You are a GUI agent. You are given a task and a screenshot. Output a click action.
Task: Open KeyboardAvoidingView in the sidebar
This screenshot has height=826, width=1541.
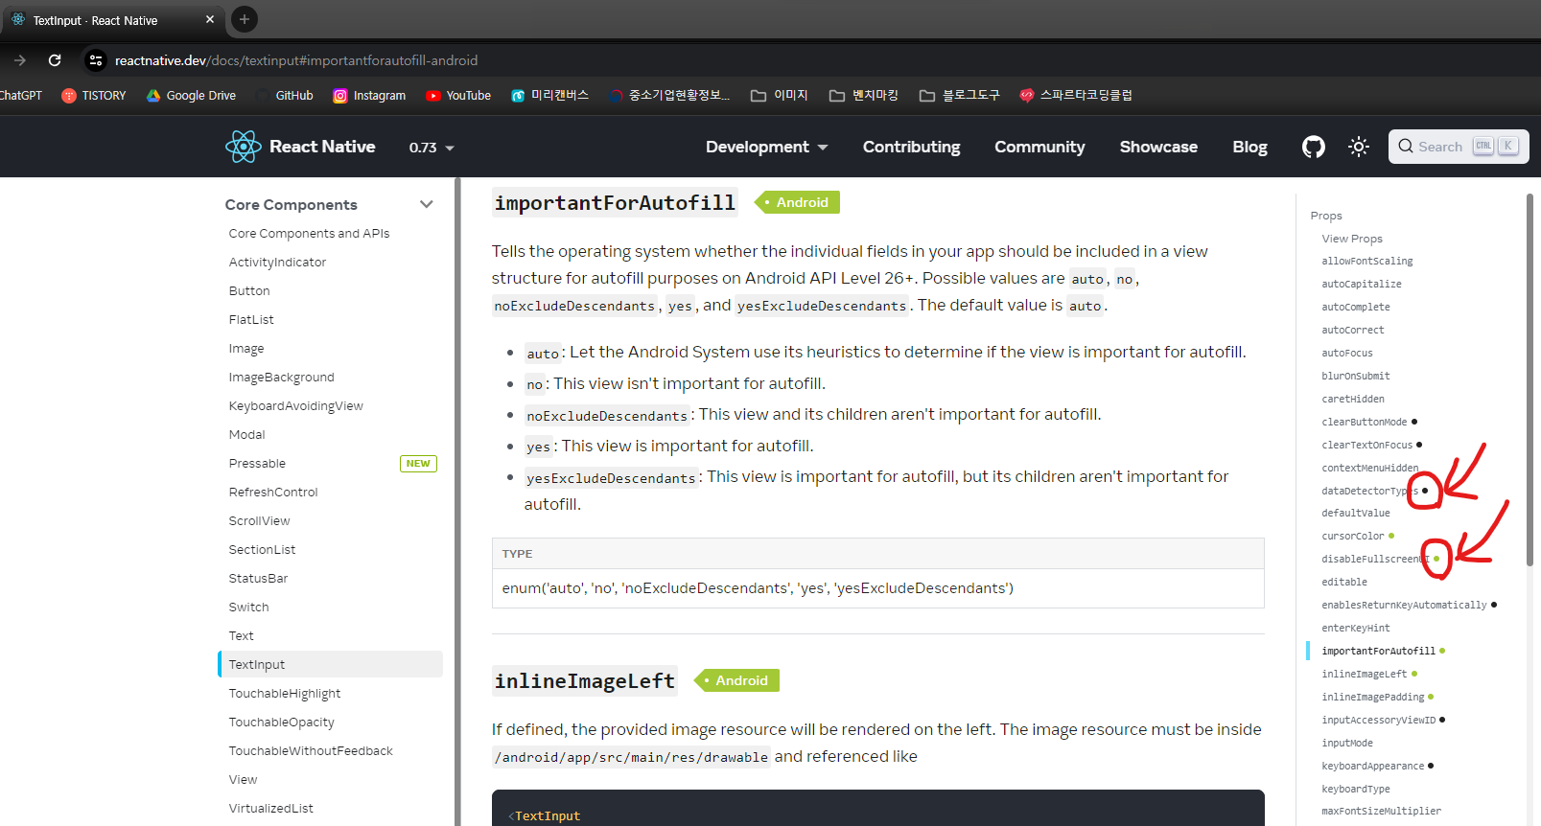(x=295, y=405)
